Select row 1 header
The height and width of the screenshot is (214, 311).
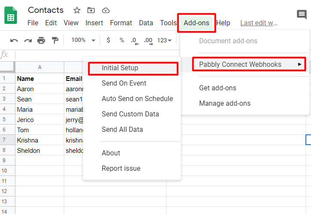coord(7,78)
